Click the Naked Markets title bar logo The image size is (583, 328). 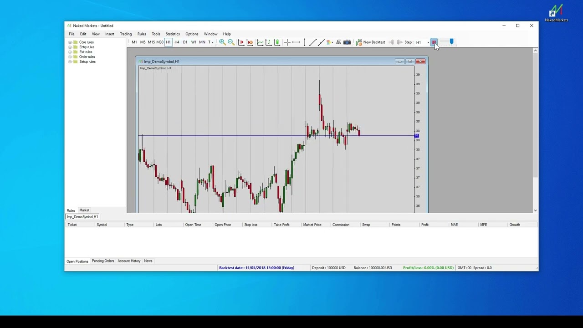(69, 26)
